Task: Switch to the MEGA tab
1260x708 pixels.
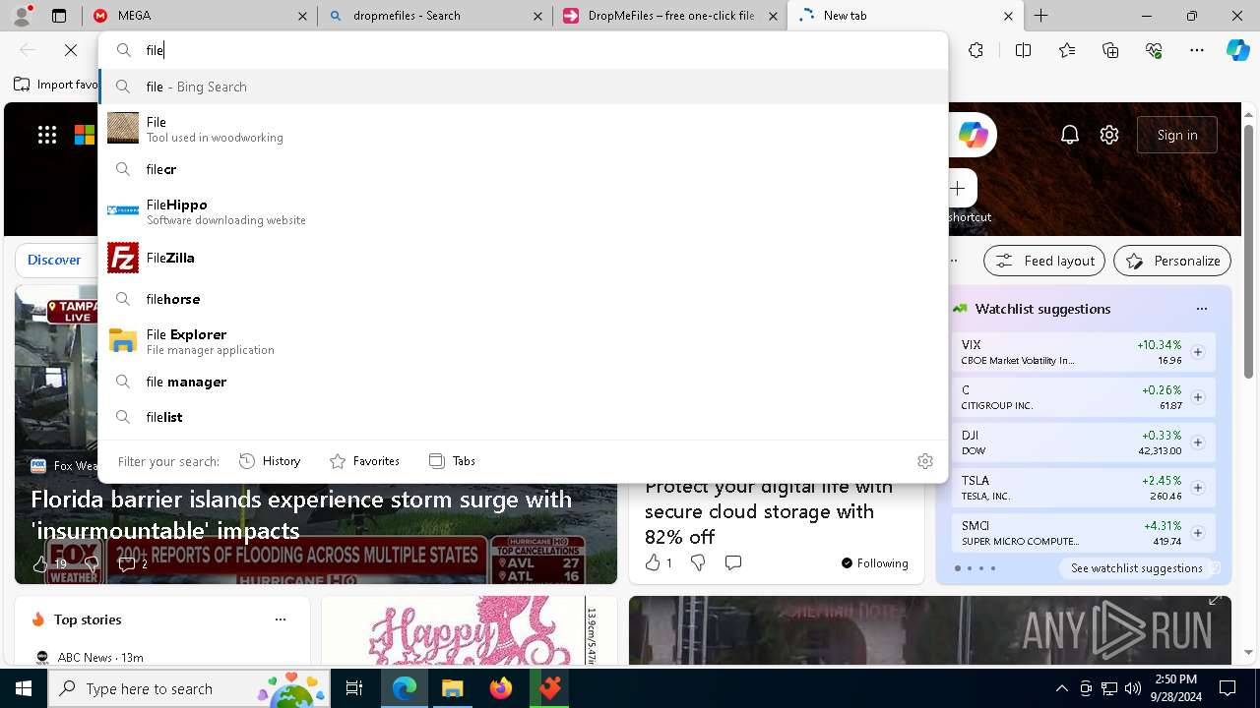Action: click(x=200, y=16)
